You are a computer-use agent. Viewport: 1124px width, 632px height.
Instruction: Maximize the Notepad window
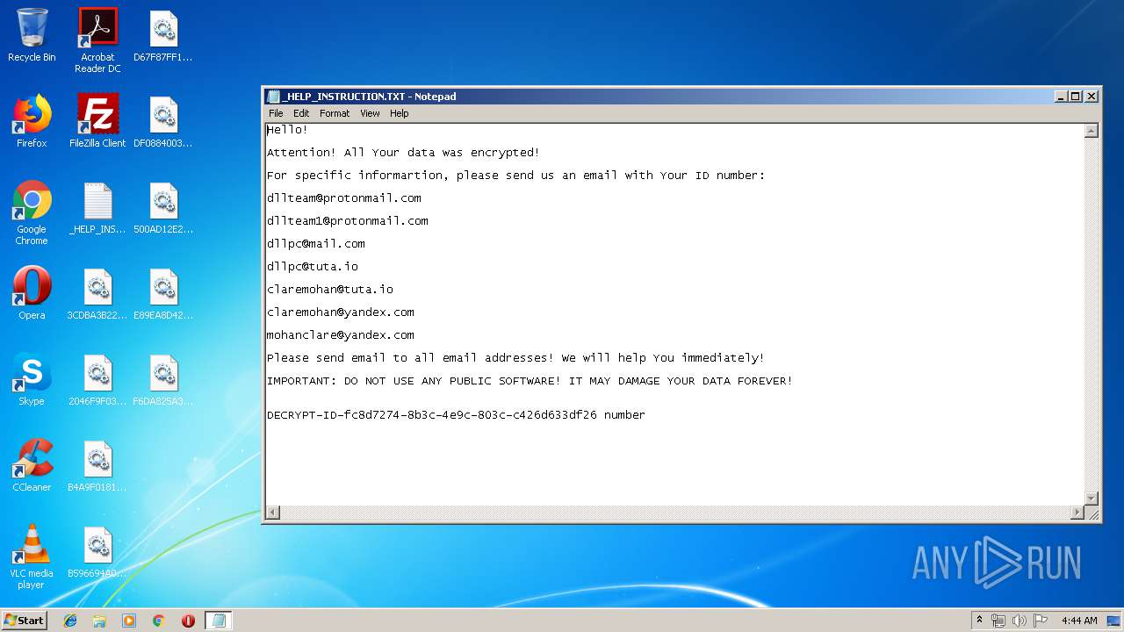pos(1076,97)
